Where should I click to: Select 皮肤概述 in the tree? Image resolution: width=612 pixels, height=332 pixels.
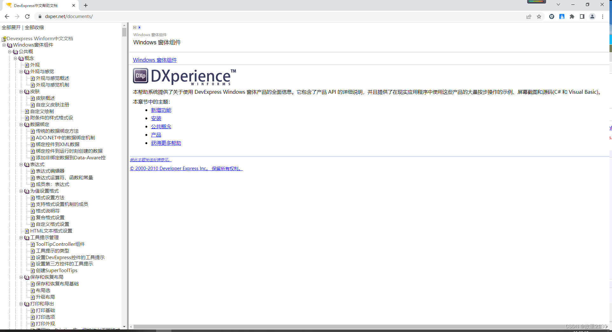[45, 98]
